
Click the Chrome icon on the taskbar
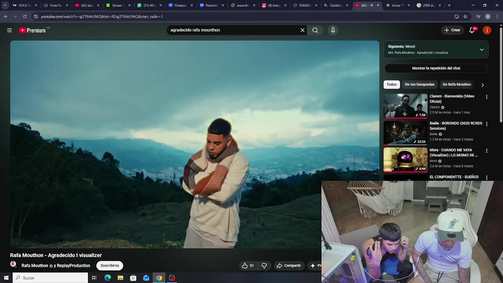pos(159,278)
